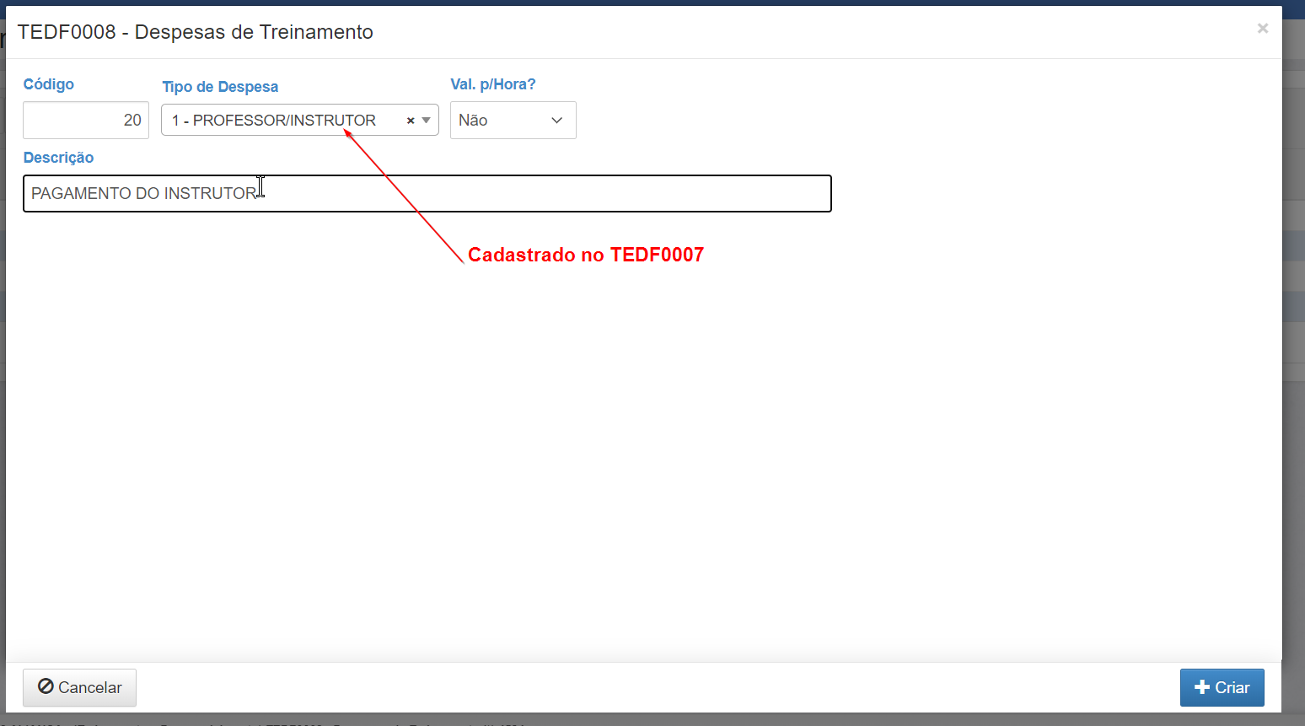Click the Tipo de Despesa label
1305x726 pixels.
[x=220, y=87]
